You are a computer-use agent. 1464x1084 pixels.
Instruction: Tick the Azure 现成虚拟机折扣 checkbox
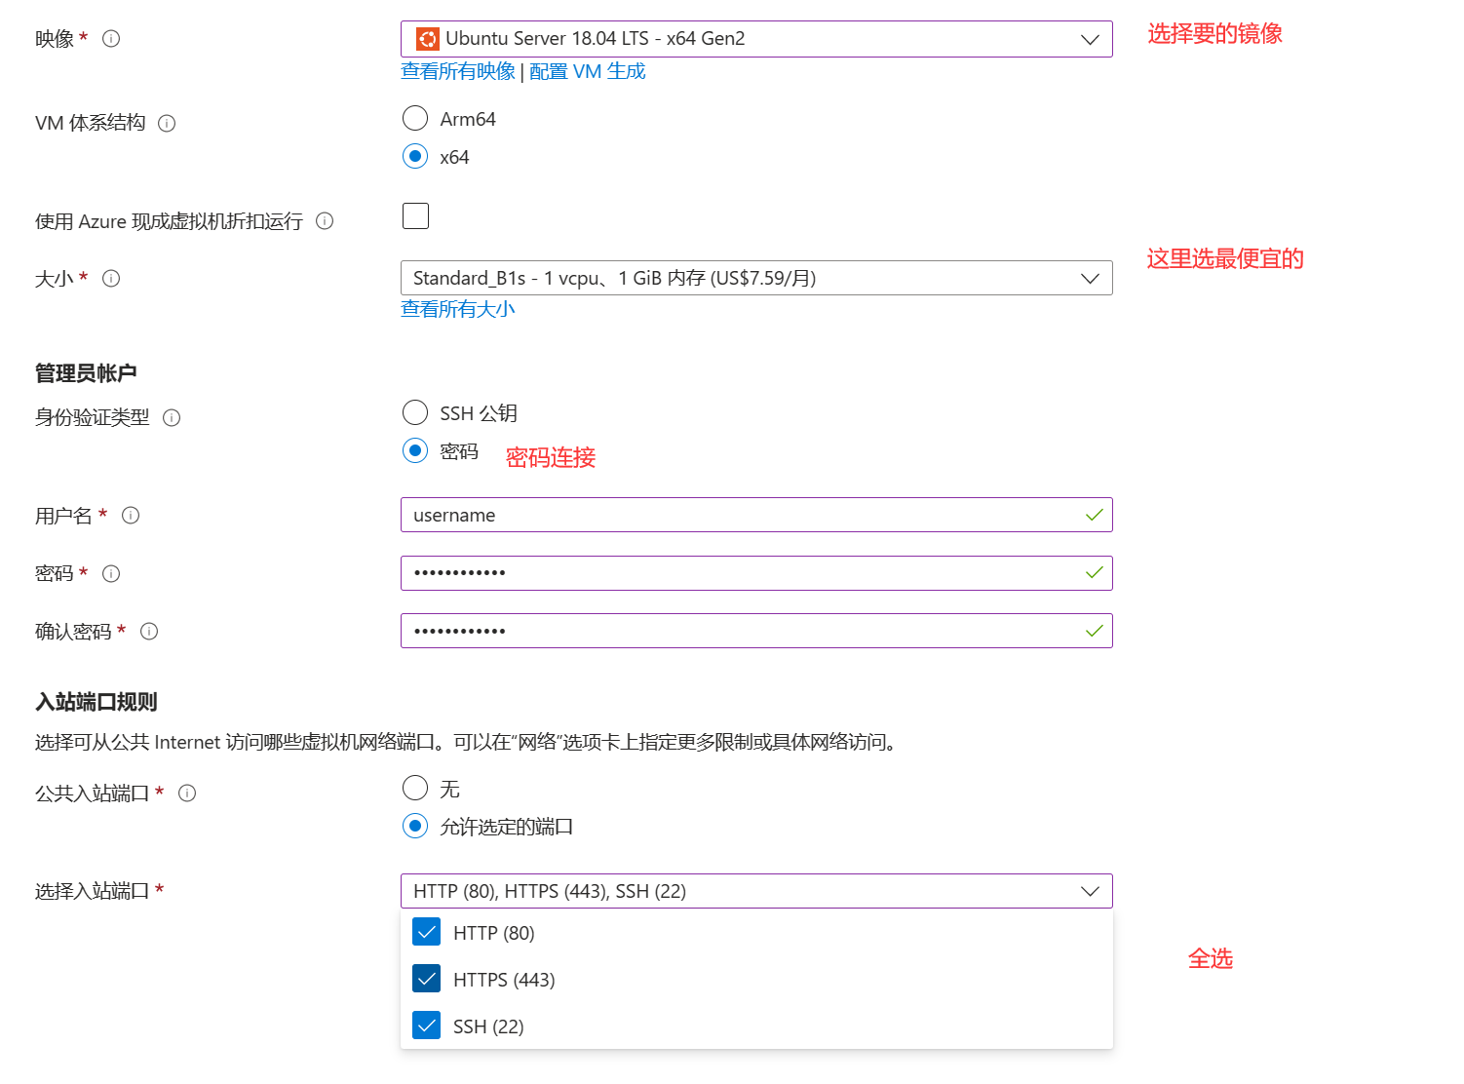point(415,215)
